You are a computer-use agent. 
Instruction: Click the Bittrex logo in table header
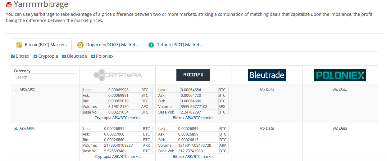[193, 75]
